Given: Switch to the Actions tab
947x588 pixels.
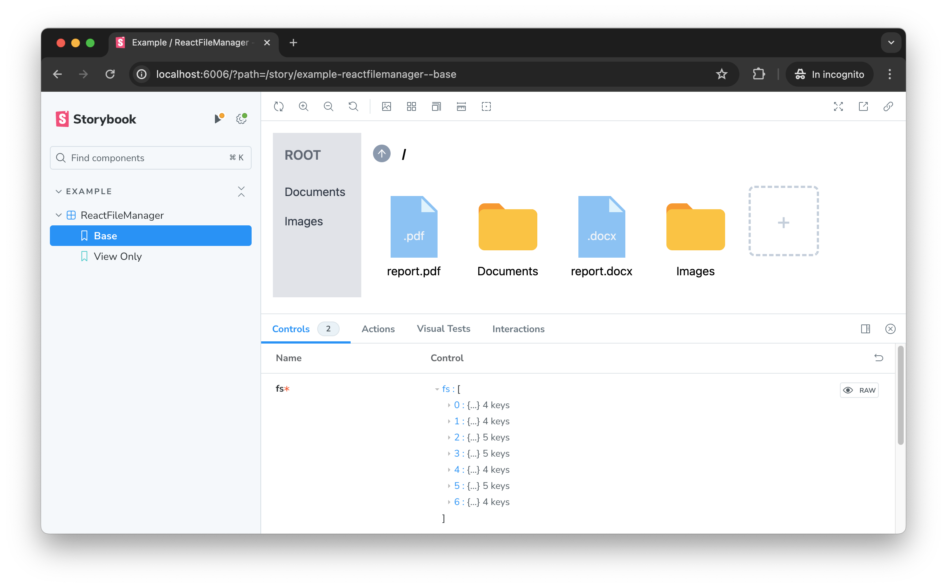Looking at the screenshot, I should click(x=379, y=329).
